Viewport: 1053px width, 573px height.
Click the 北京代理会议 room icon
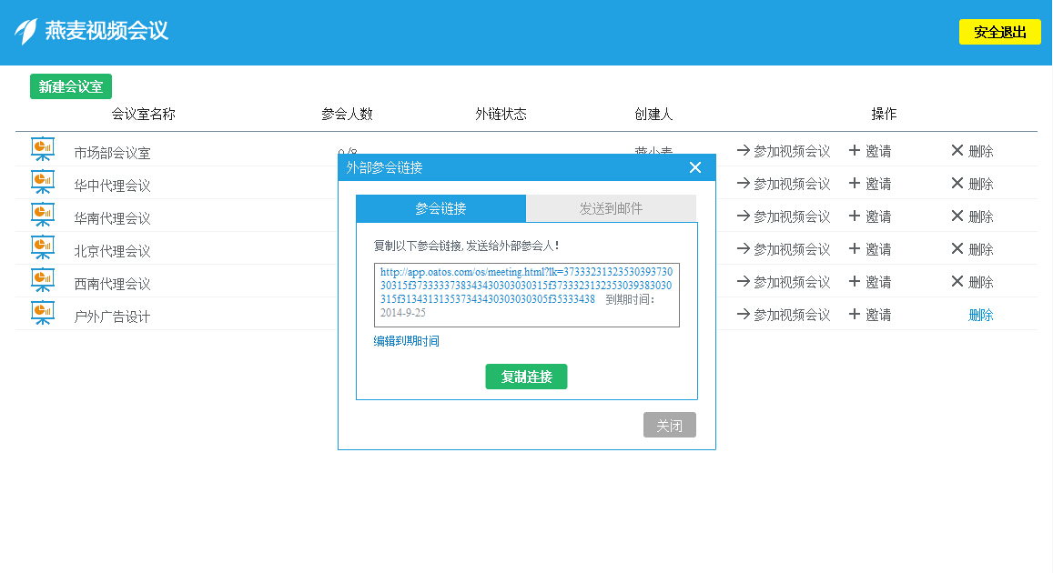coord(42,247)
